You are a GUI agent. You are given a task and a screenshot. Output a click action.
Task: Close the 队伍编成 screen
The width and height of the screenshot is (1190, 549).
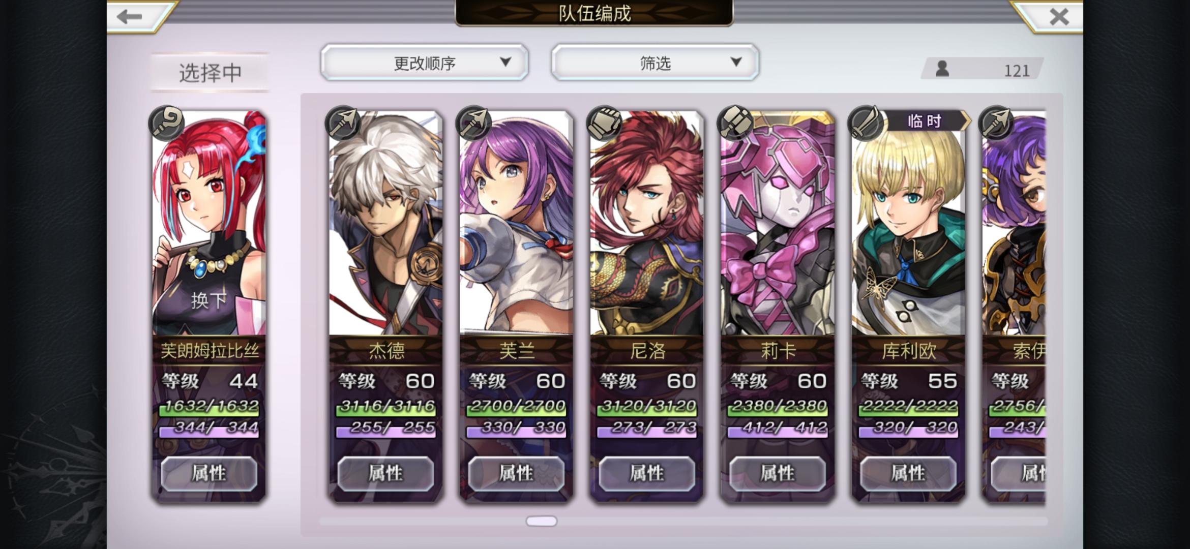(1059, 17)
